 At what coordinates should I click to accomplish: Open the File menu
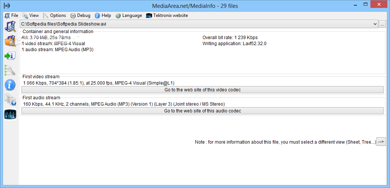click(x=11, y=15)
